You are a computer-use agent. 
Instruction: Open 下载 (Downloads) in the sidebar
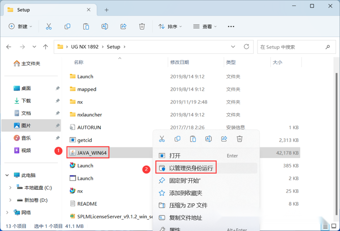pos(26,101)
